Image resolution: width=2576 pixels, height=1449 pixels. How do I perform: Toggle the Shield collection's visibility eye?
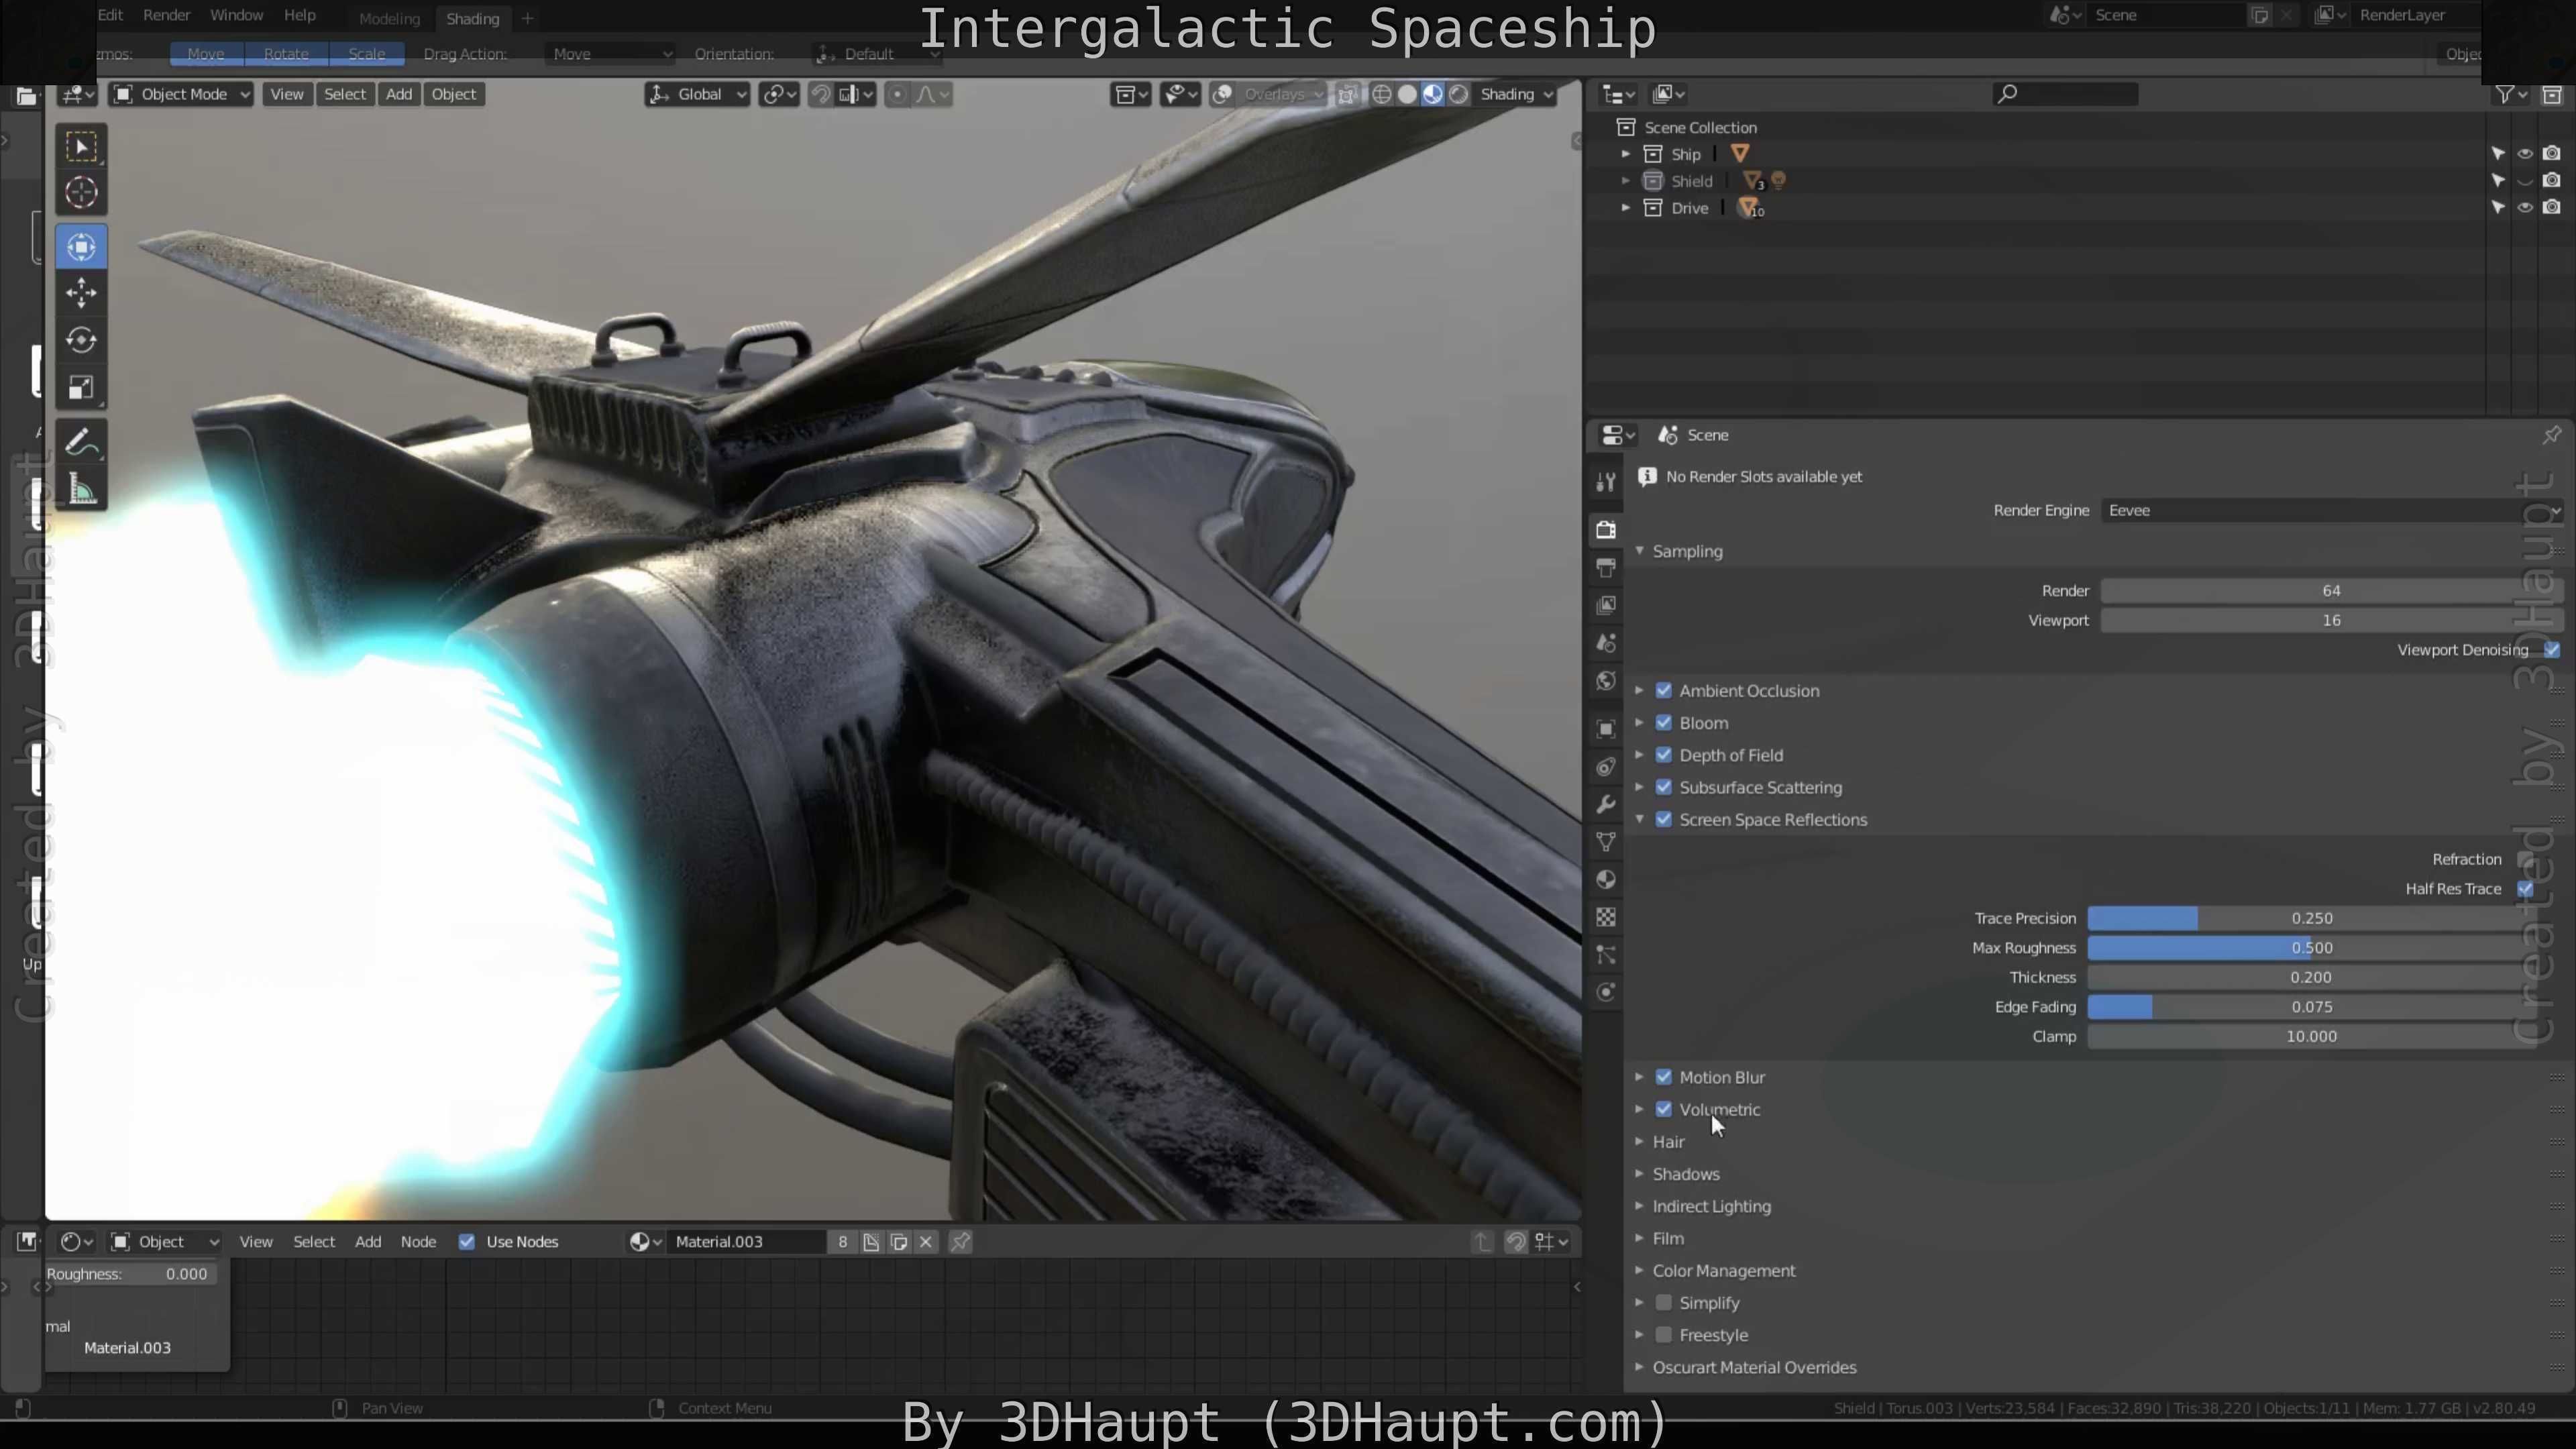tap(2525, 181)
